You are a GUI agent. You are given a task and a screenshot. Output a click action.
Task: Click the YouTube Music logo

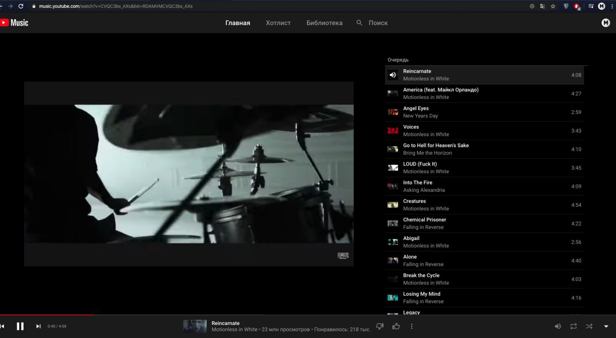coord(14,23)
